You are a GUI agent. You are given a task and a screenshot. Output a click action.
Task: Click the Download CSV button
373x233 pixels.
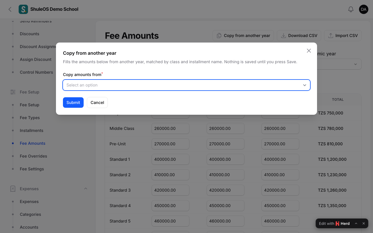pyautogui.click(x=299, y=36)
